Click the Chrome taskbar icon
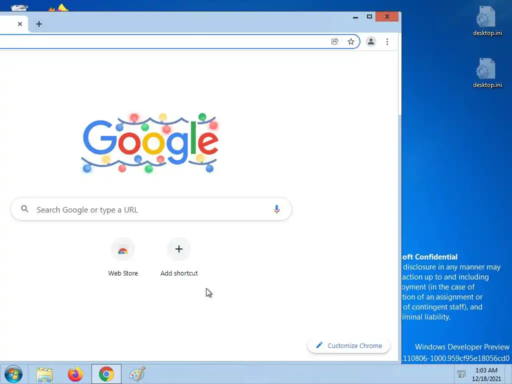 tap(106, 374)
